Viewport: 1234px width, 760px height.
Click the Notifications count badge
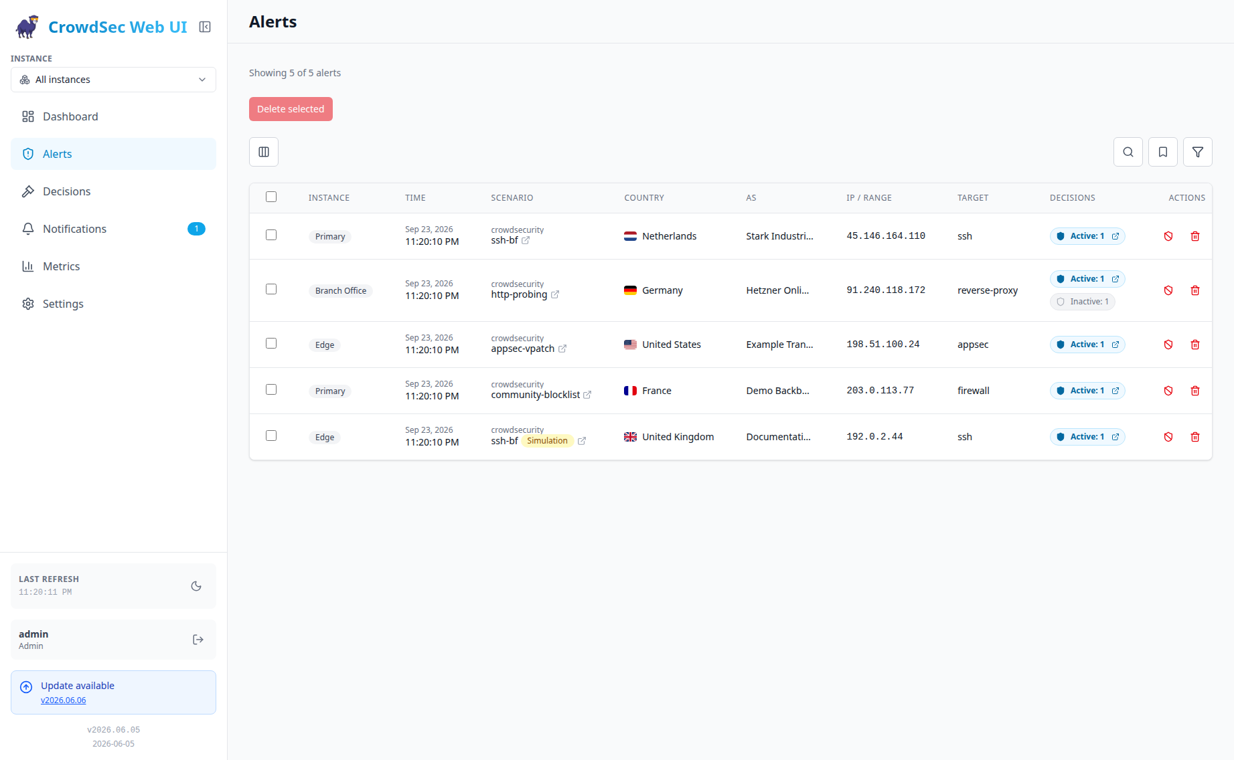[x=196, y=229]
